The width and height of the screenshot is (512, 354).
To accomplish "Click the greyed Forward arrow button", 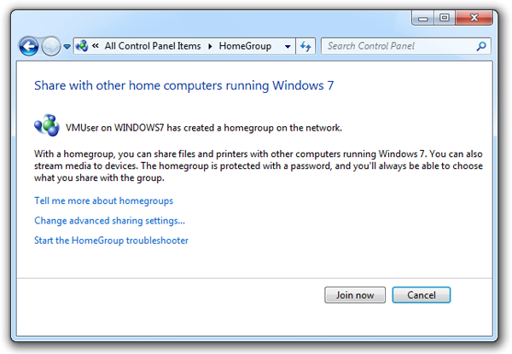I will pos(51,46).
